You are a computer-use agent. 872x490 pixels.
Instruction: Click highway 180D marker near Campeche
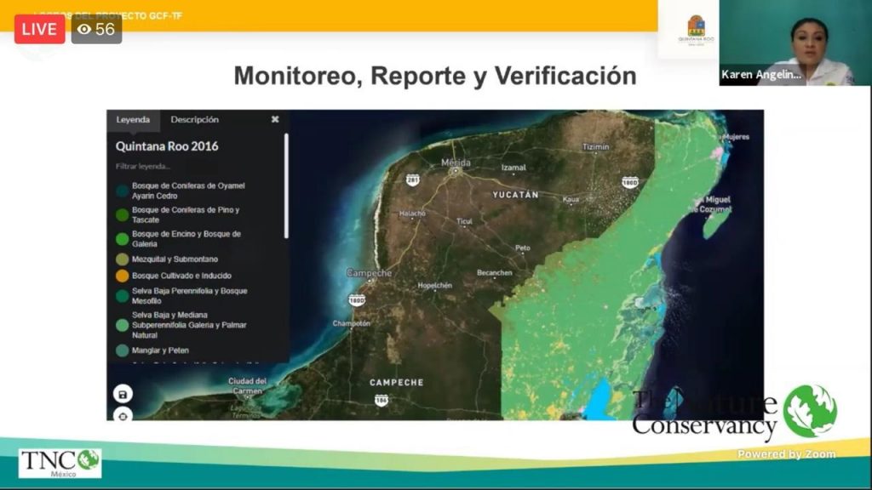click(x=356, y=300)
